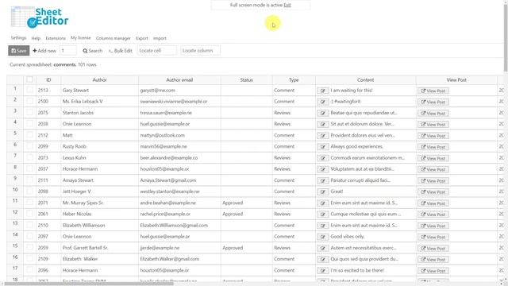The image size is (508, 286).
Task: Click the rows-to-add number field
Action: (68, 51)
